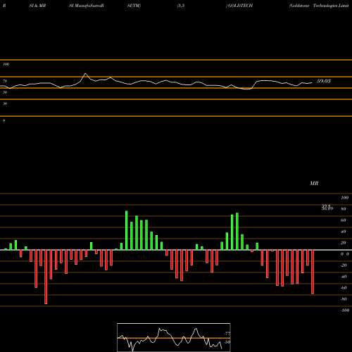Click the -100 label on MR axis
The width and height of the screenshot is (352, 352).
point(345,310)
